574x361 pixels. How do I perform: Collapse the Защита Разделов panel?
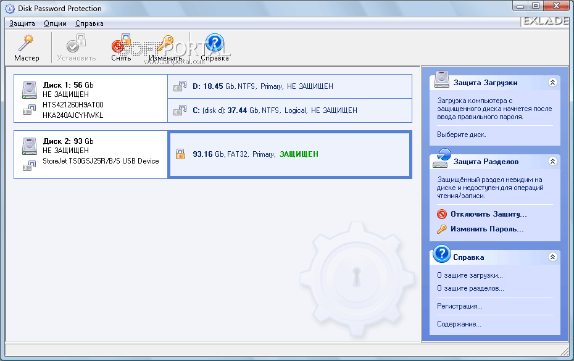click(x=553, y=162)
